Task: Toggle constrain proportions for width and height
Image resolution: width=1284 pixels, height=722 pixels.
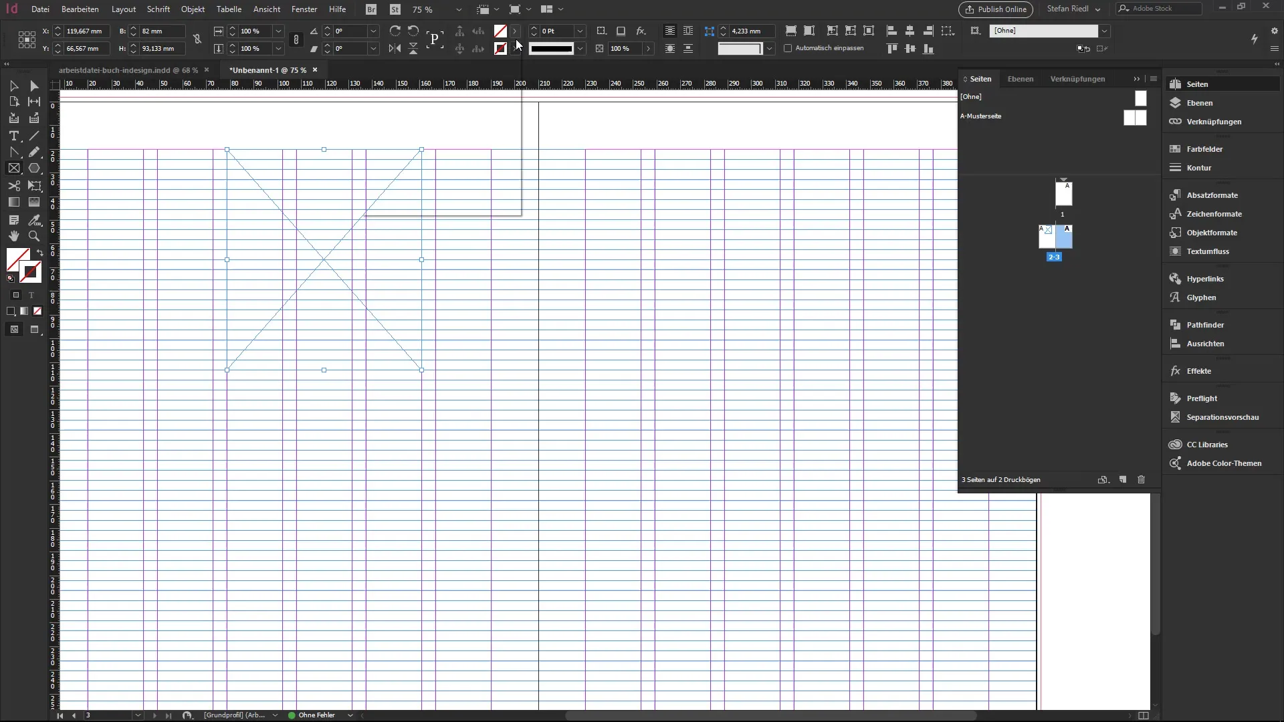Action: tap(197, 39)
